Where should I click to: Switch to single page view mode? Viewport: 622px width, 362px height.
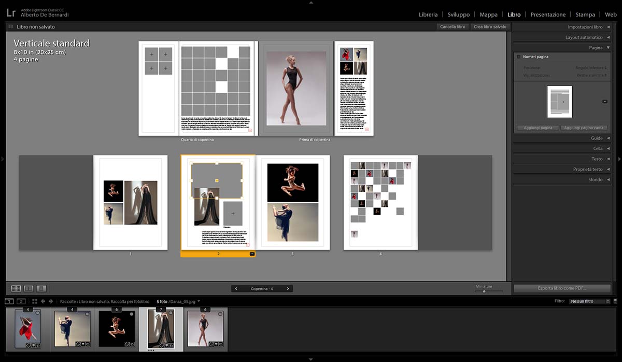41,288
